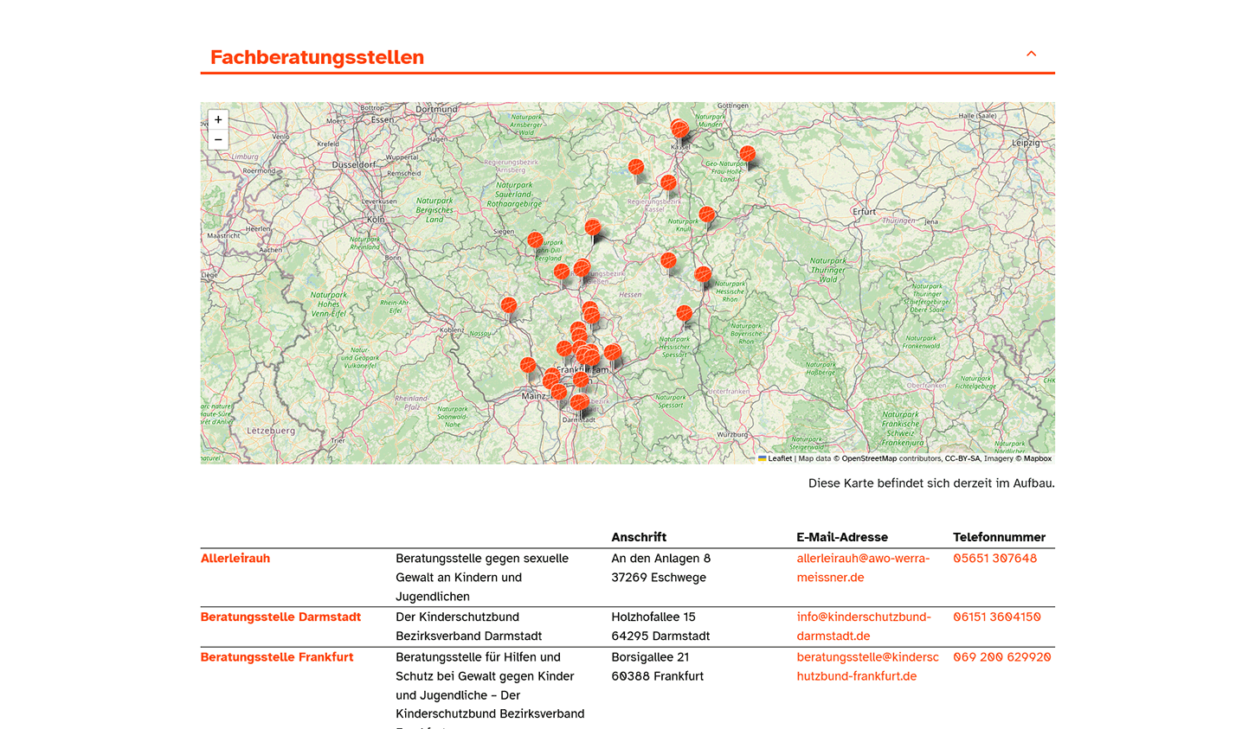Viewport: 1255px width, 729px height.
Task: Open the Leaflet attribution link
Action: (x=779, y=459)
